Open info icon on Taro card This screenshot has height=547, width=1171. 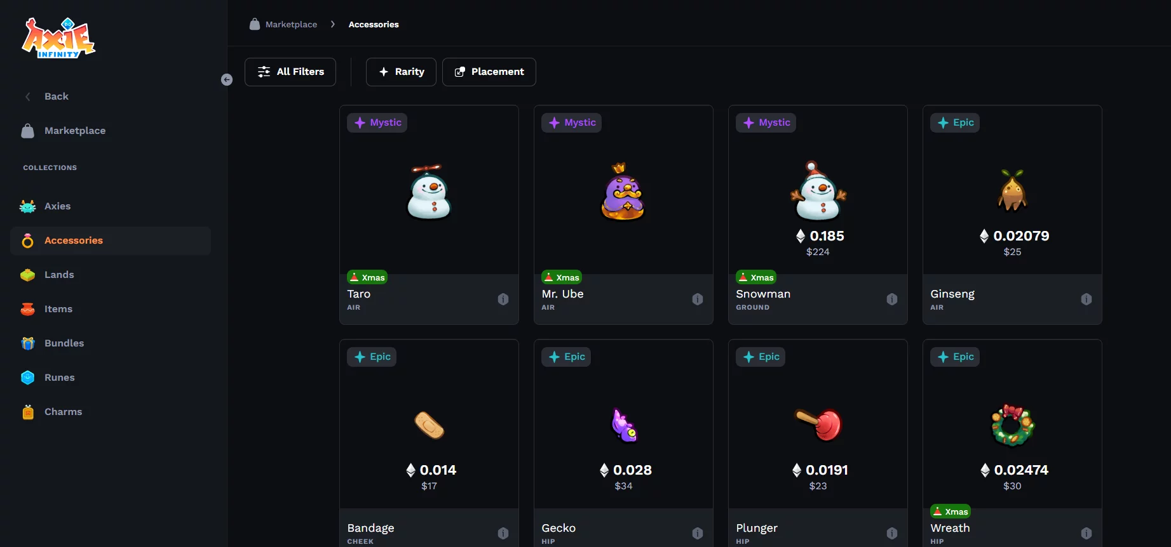(503, 299)
